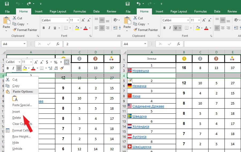Open font name dropdown in right ribbon

(188, 20)
